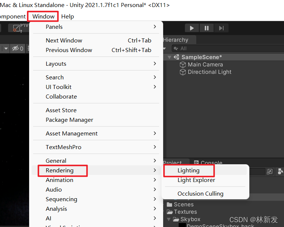The height and width of the screenshot is (227, 284).
Task: Expand the Audio submenu arrow
Action: click(x=155, y=190)
